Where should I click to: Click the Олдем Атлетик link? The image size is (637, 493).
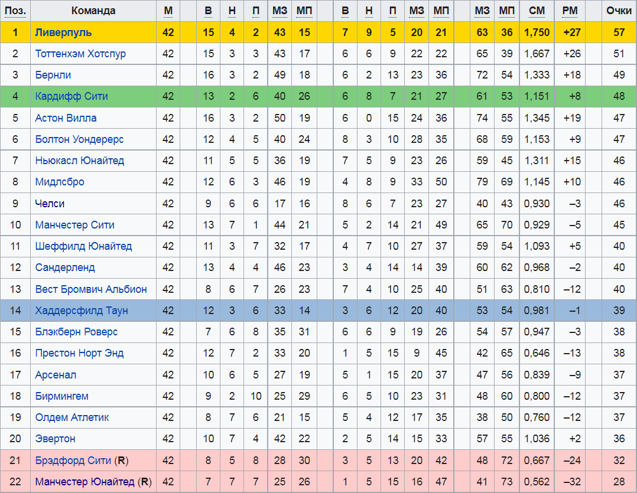pyautogui.click(x=72, y=417)
